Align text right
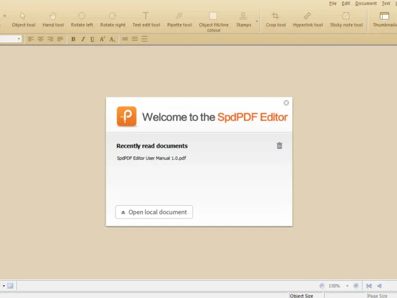This screenshot has width=397, height=298. [x=50, y=39]
